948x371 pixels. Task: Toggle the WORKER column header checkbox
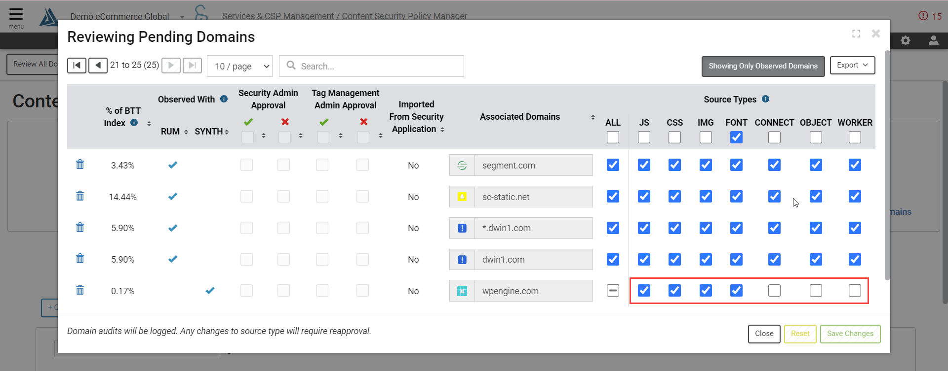(x=855, y=137)
